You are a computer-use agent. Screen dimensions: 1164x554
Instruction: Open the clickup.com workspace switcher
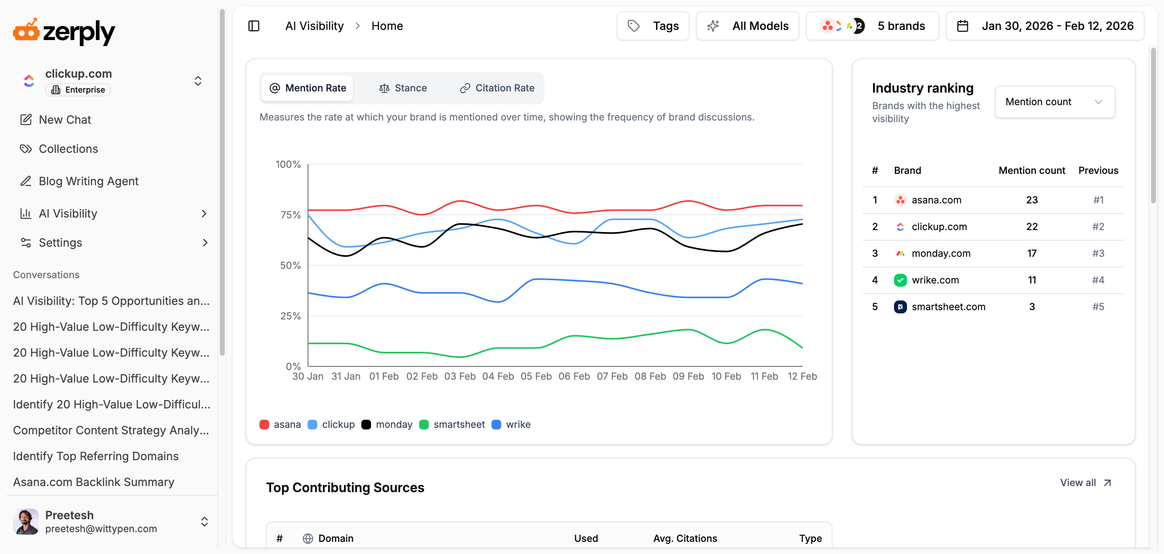198,81
